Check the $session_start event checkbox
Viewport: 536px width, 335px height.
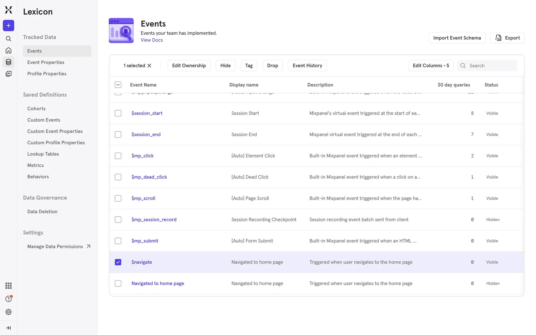pyautogui.click(x=118, y=113)
